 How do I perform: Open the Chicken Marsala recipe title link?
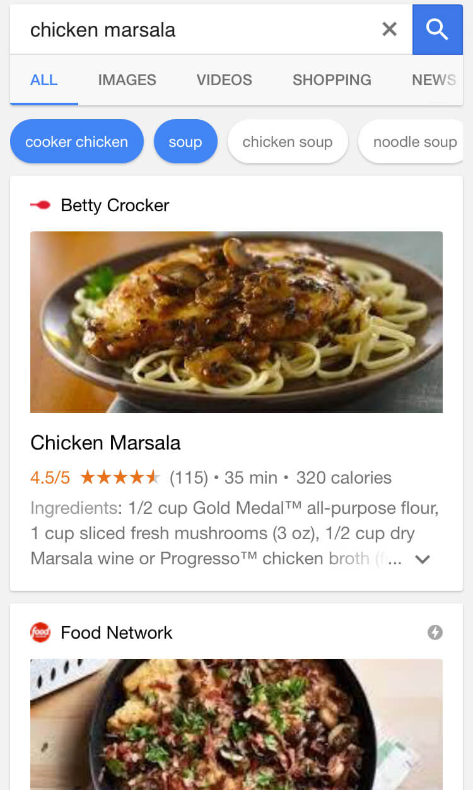pos(105,443)
